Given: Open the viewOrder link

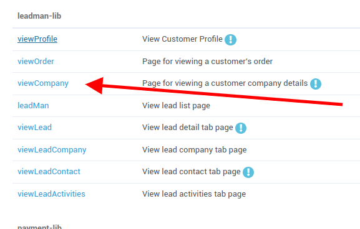Looking at the screenshot, I should (x=36, y=62).
